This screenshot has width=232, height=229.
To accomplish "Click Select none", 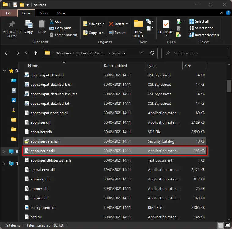I will [x=201, y=28].
